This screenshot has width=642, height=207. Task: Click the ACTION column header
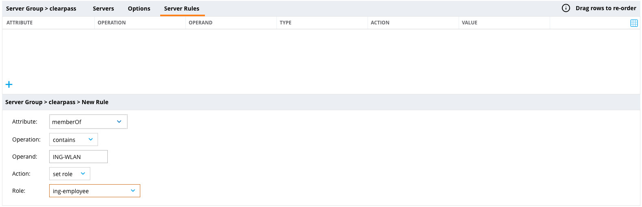click(380, 23)
